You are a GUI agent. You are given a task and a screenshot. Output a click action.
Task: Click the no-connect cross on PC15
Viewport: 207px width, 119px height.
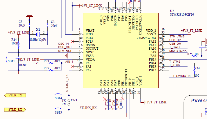click(72, 42)
